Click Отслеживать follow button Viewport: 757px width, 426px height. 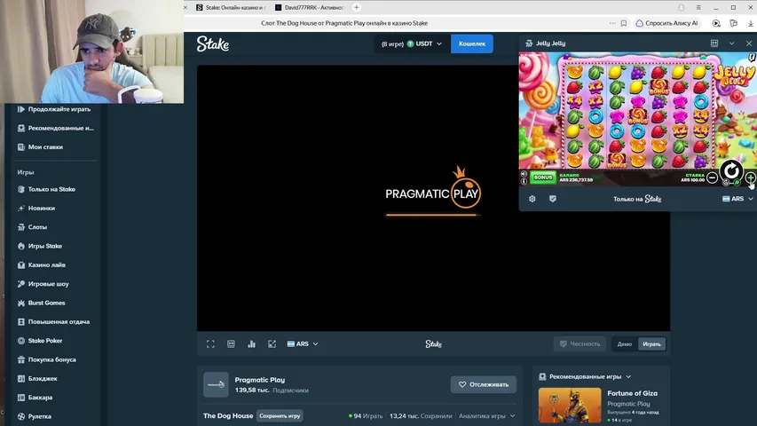pos(484,384)
